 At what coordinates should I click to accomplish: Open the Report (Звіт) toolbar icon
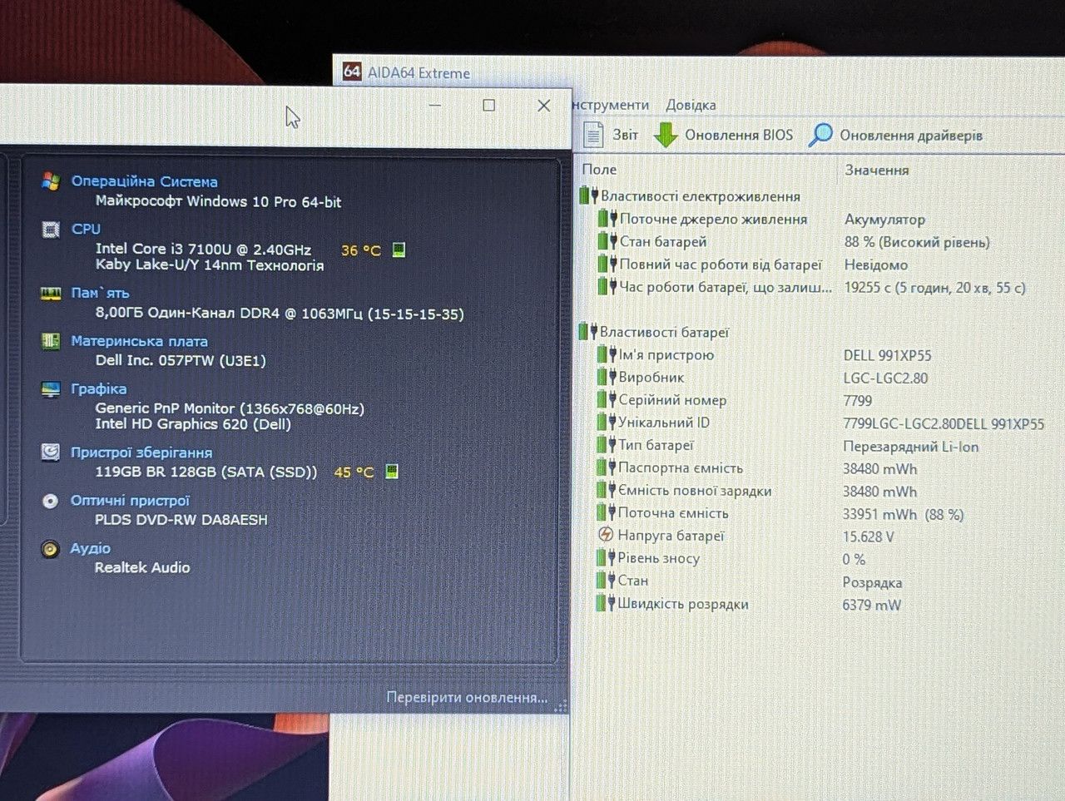pos(593,134)
